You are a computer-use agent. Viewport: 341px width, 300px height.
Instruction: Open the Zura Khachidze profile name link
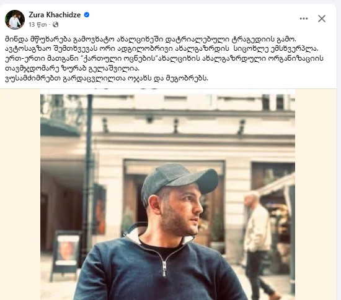55,15
